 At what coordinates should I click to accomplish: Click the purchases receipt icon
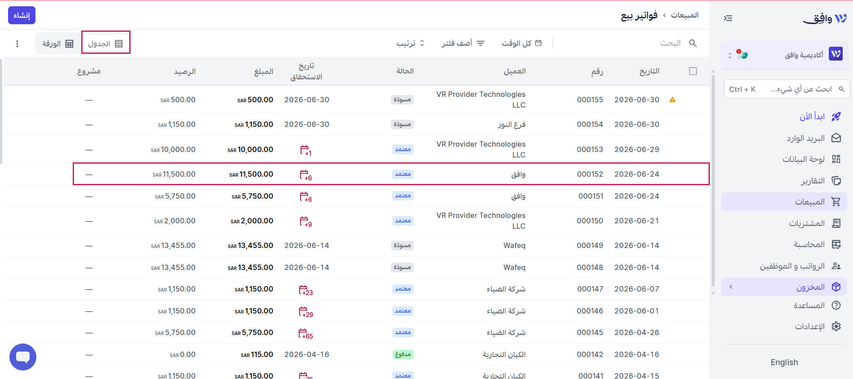click(836, 223)
